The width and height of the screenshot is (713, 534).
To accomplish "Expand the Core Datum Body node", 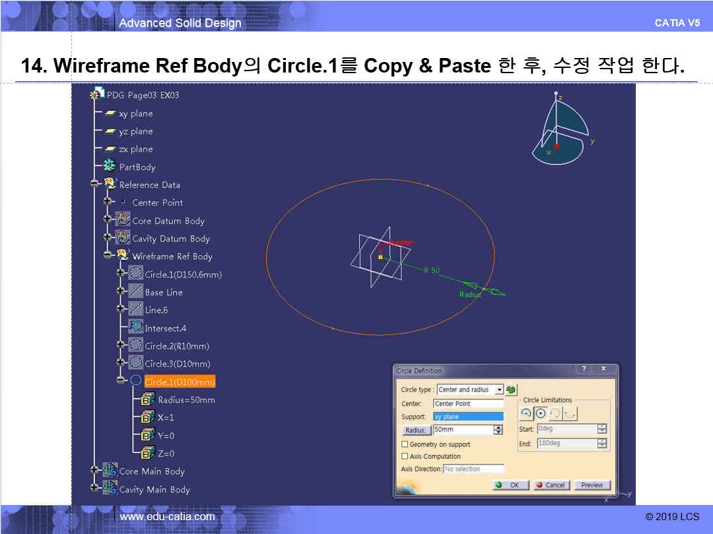I will [x=107, y=220].
